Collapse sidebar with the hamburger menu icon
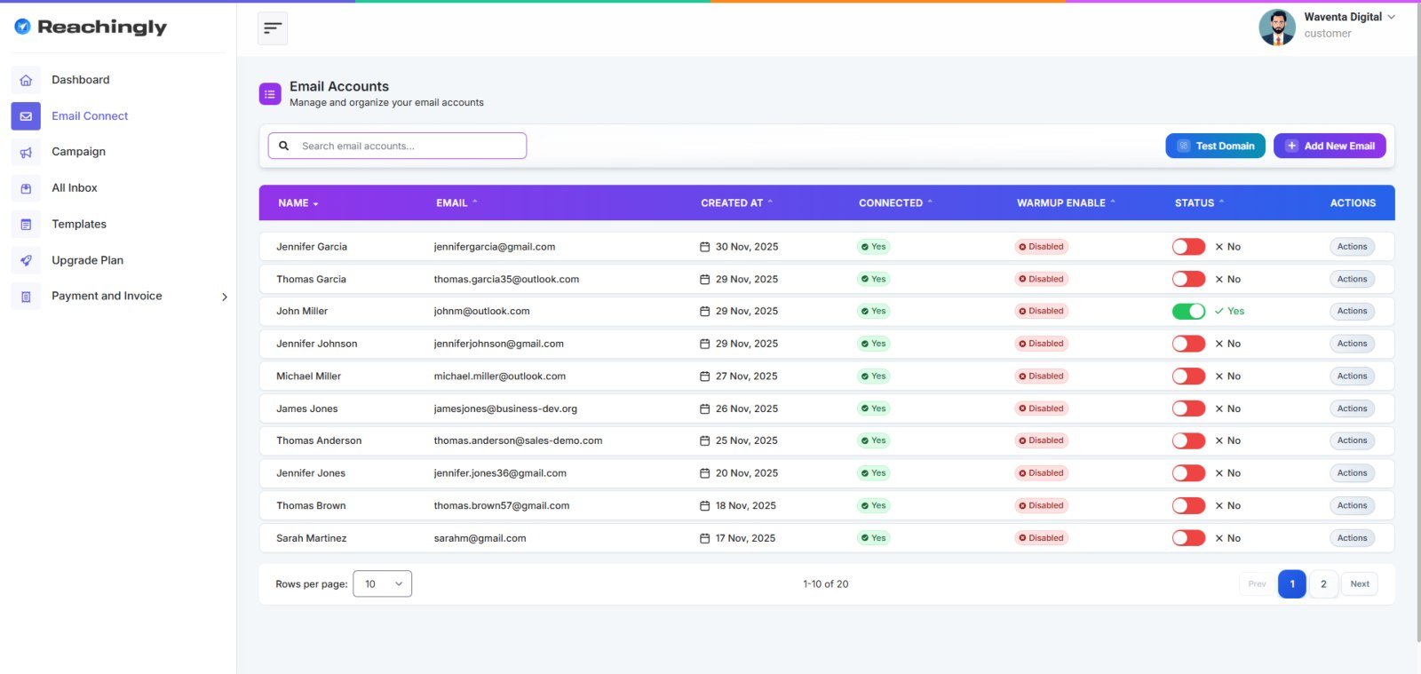 point(273,28)
